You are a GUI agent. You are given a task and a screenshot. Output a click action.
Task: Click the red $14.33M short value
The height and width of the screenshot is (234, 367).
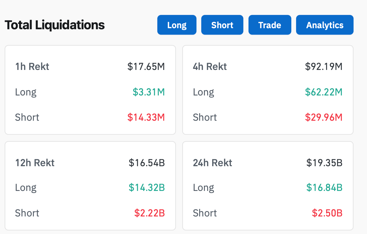(x=146, y=117)
